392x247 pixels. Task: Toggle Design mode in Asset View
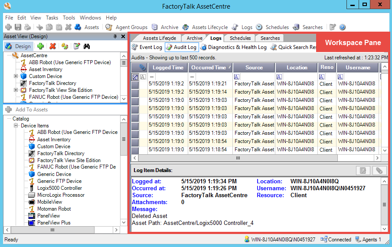[x=18, y=46]
